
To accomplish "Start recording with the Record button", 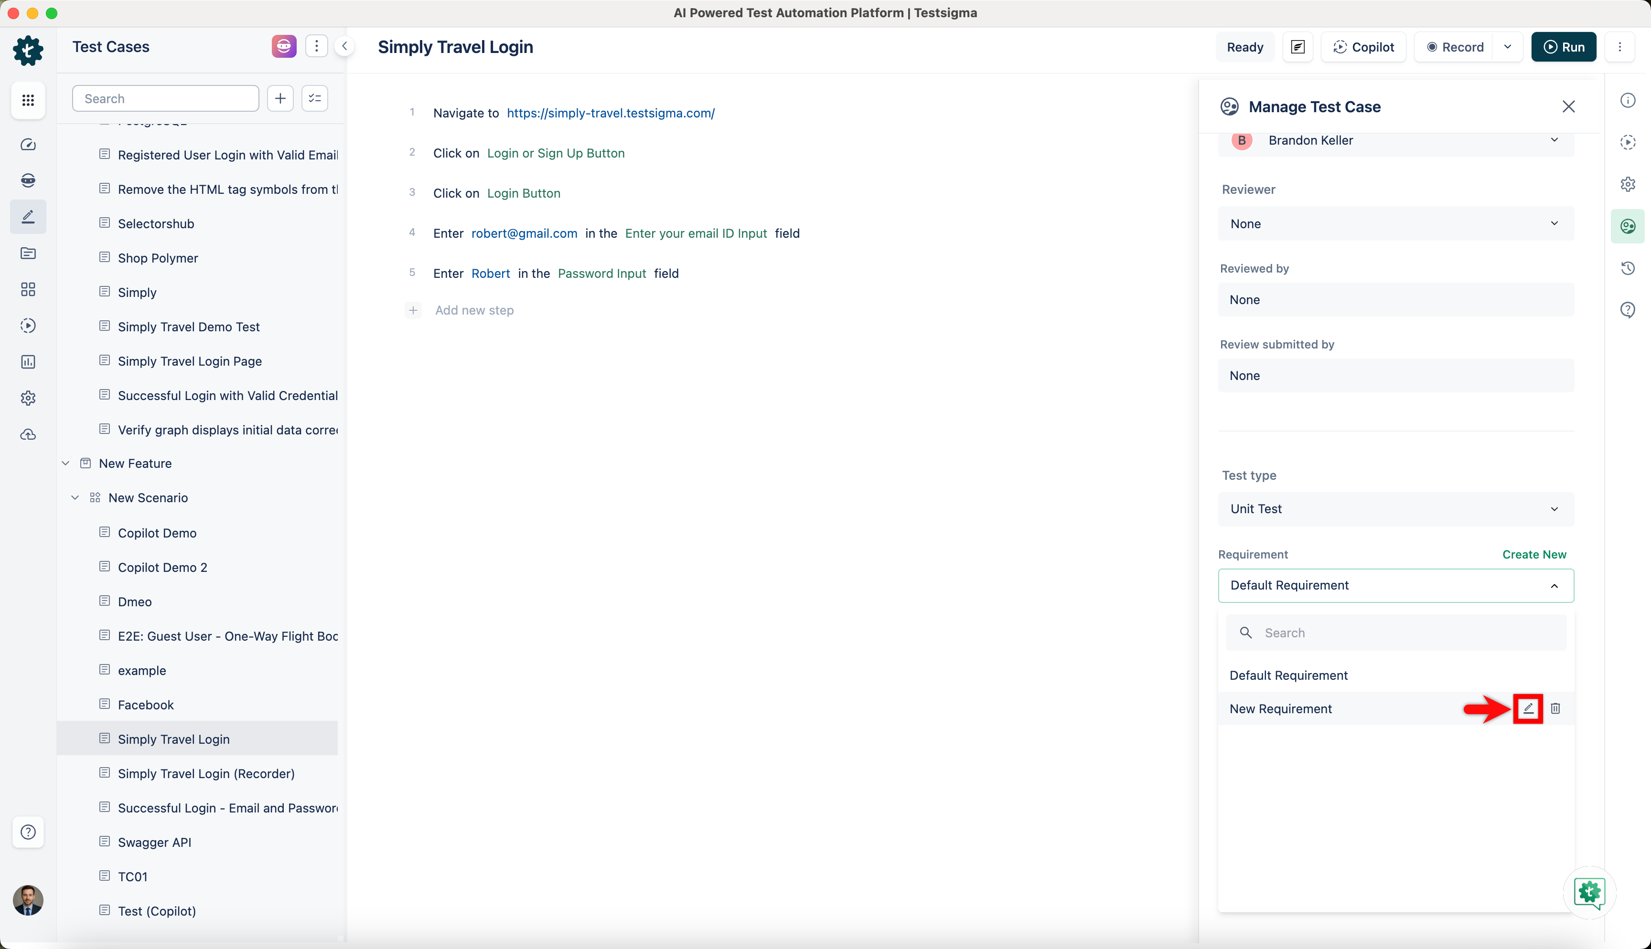I will pyautogui.click(x=1454, y=47).
